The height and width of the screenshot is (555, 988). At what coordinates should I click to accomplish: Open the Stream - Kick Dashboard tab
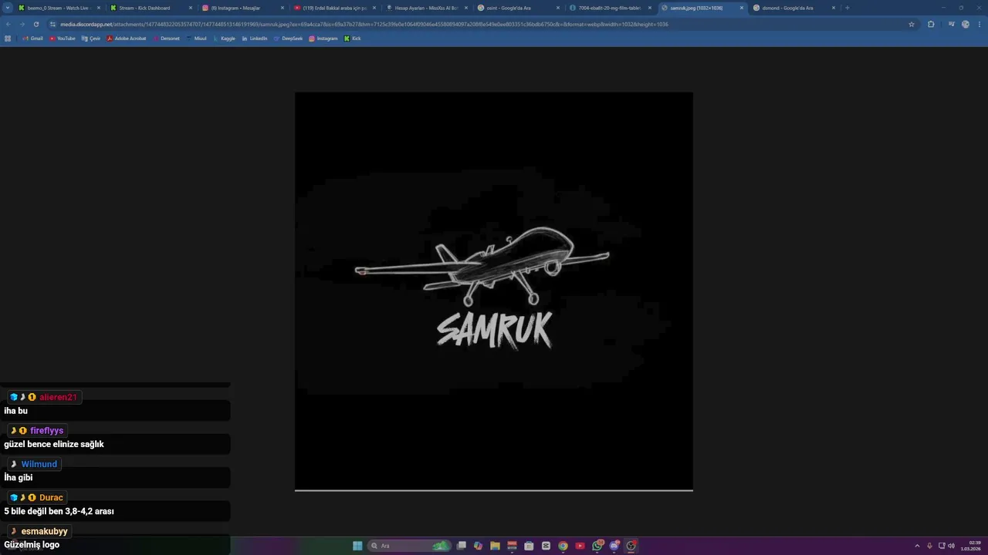tap(151, 8)
